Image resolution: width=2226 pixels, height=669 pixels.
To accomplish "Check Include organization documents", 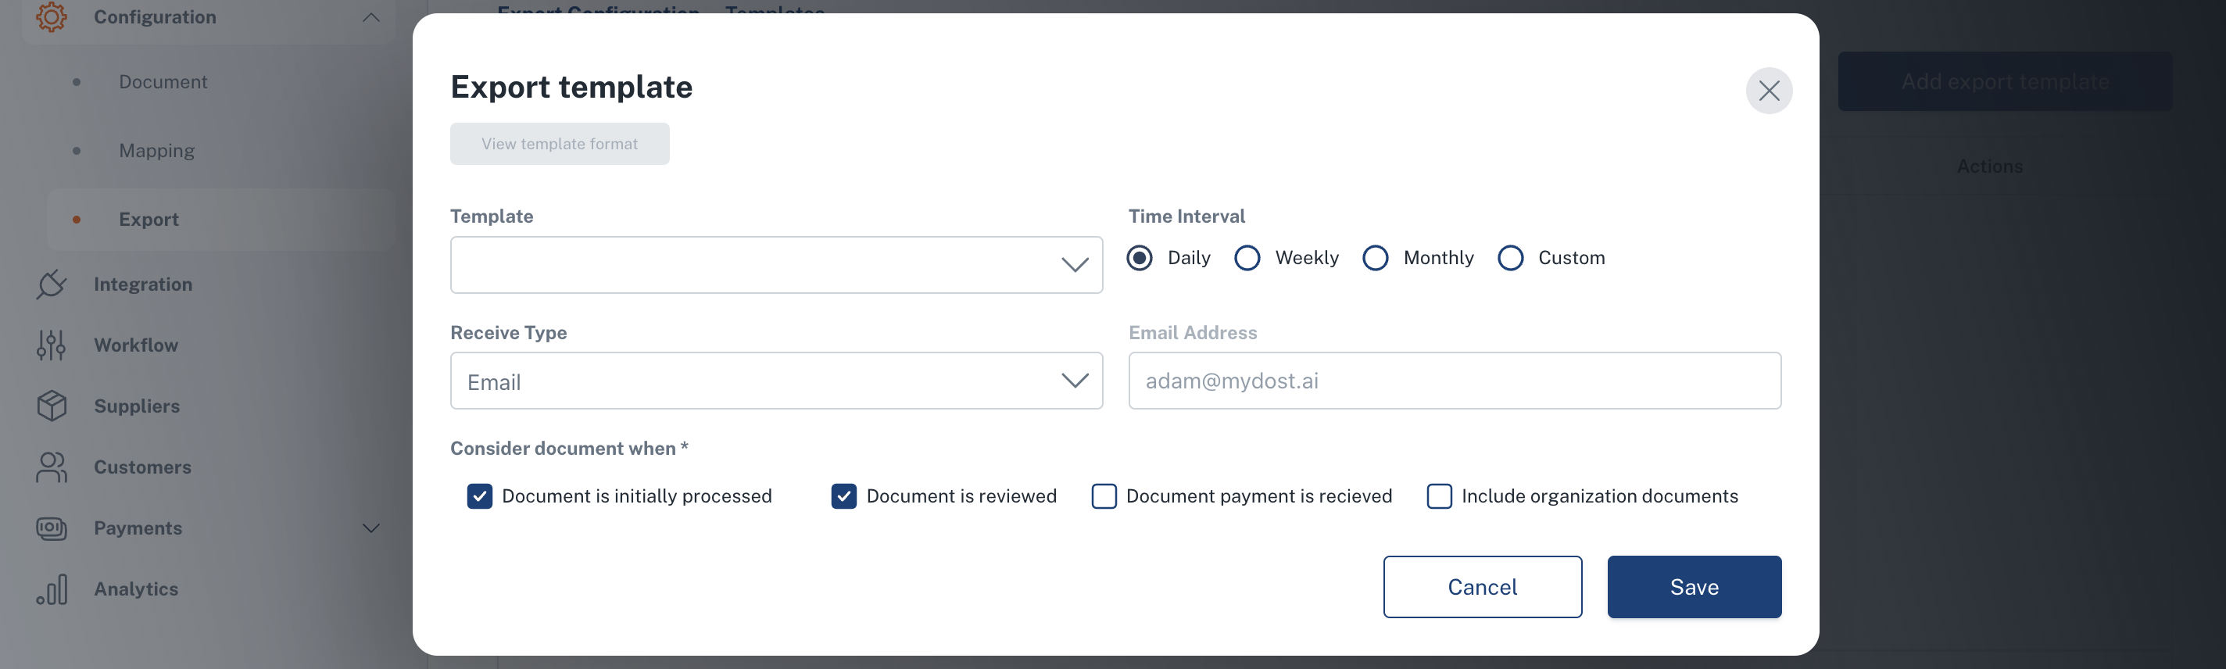I will coord(1439,496).
